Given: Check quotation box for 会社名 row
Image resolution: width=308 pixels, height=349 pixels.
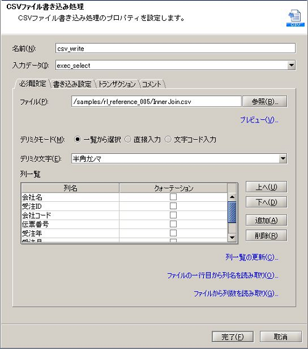Looking at the screenshot, I should pyautogui.click(x=173, y=197).
